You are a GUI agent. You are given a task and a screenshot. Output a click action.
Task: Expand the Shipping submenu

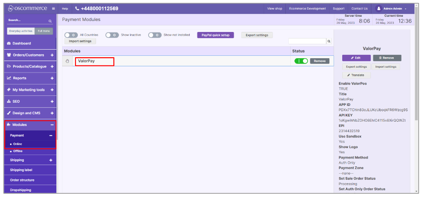(x=51, y=160)
